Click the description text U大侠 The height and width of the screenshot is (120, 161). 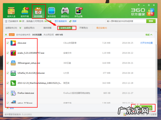pyautogui.click(x=66, y=73)
